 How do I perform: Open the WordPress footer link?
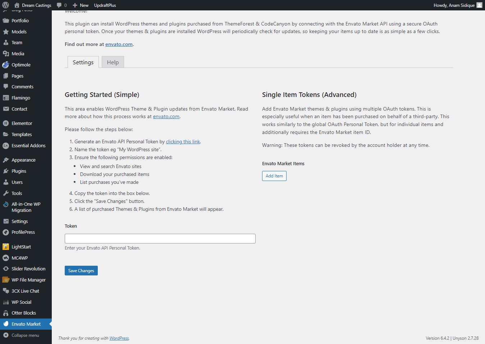pos(119,338)
